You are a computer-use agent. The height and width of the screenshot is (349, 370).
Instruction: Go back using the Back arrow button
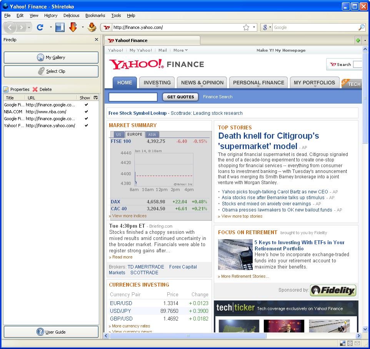click(x=10, y=27)
